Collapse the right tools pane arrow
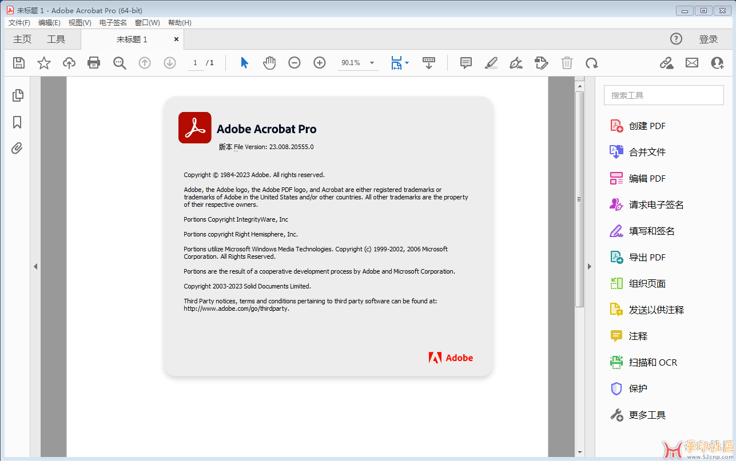736x461 pixels. coord(590,266)
